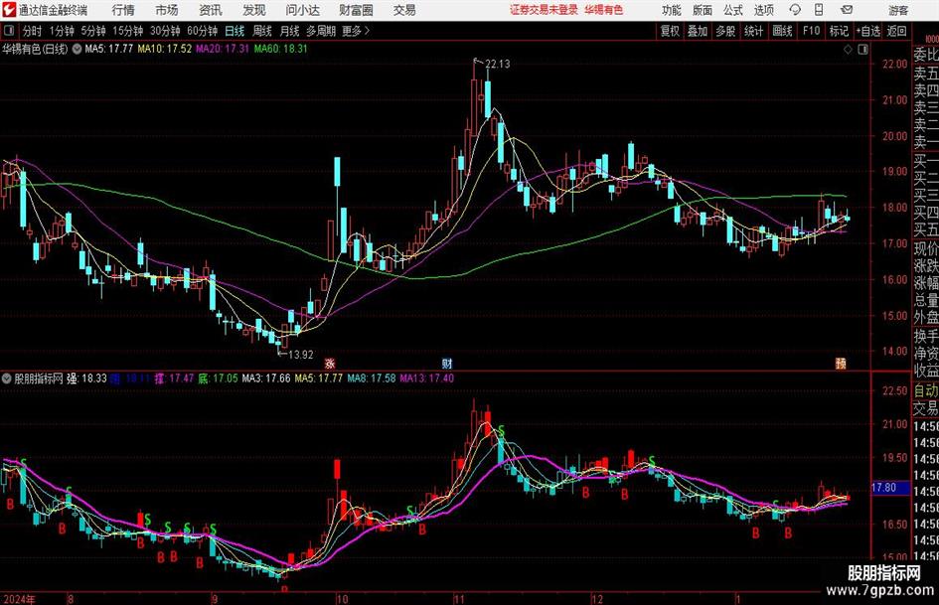The height and width of the screenshot is (605, 939).
Task: Select the 周线 weekly period tab
Action: click(x=262, y=31)
